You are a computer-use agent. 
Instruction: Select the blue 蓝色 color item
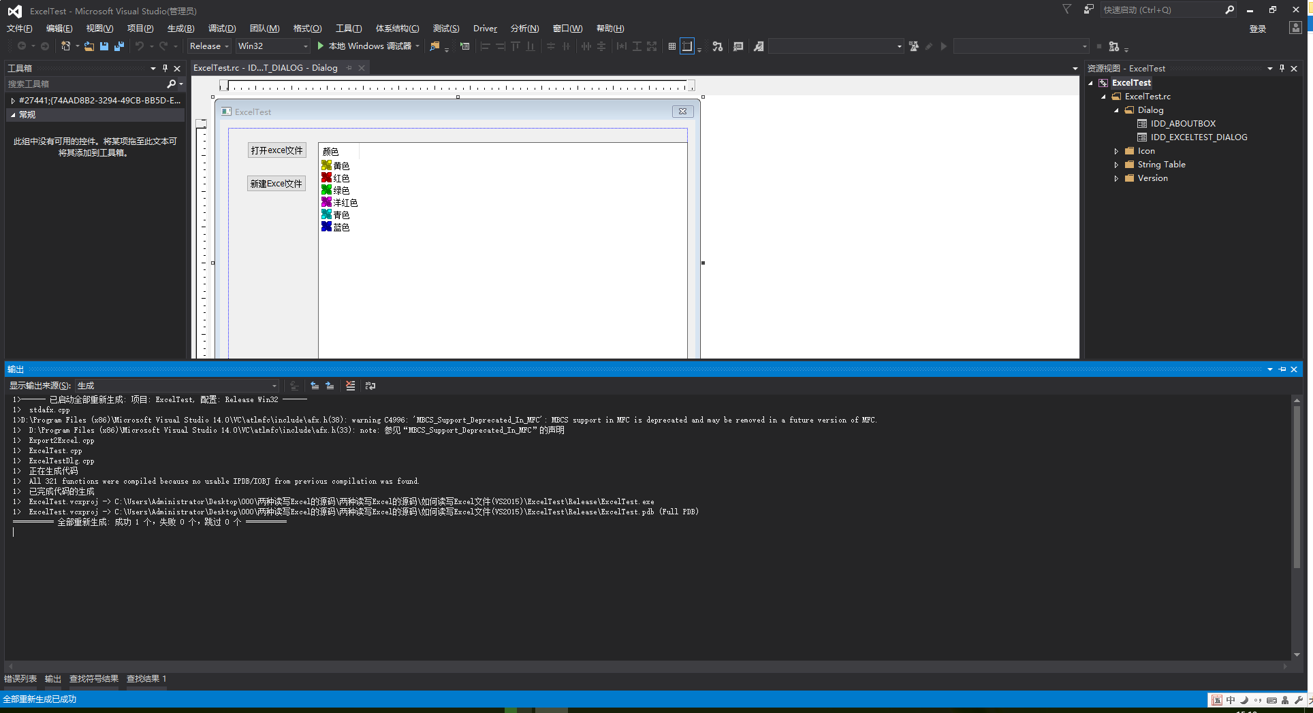coord(336,227)
